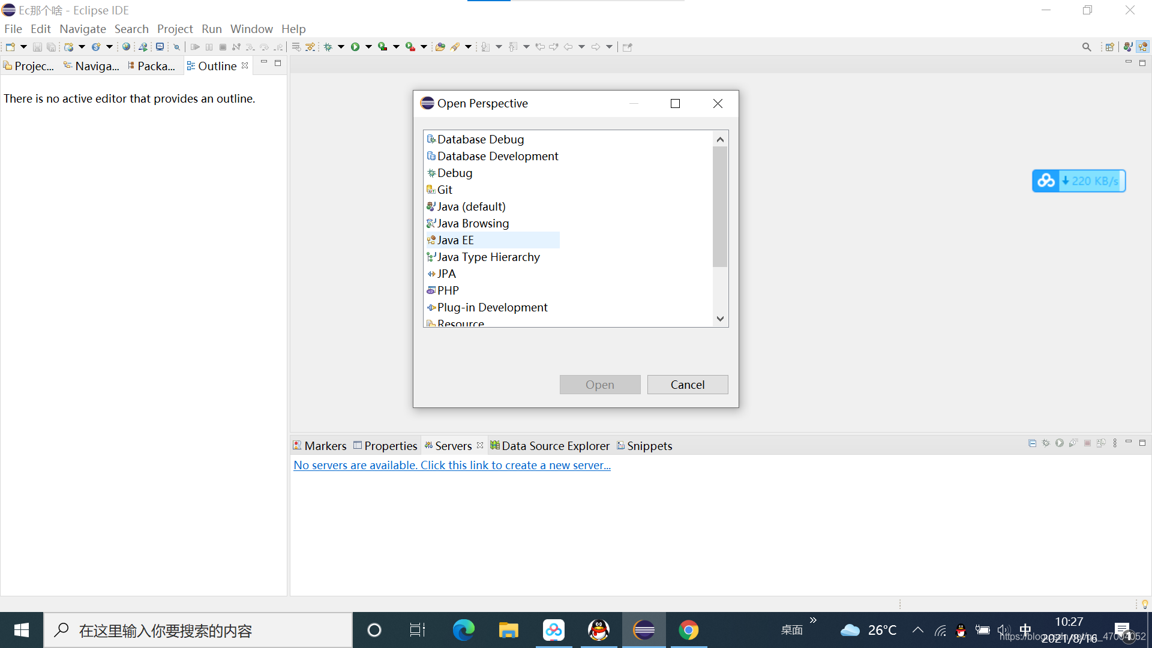The image size is (1152, 648).
Task: Start the server with Servers view play icon
Action: (1060, 443)
